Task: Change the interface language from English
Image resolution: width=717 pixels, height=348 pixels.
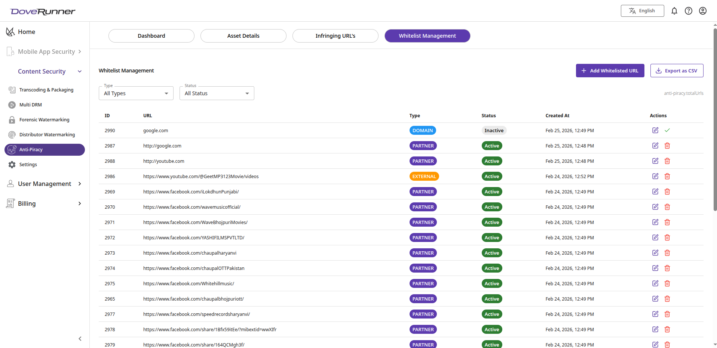Action: [642, 11]
